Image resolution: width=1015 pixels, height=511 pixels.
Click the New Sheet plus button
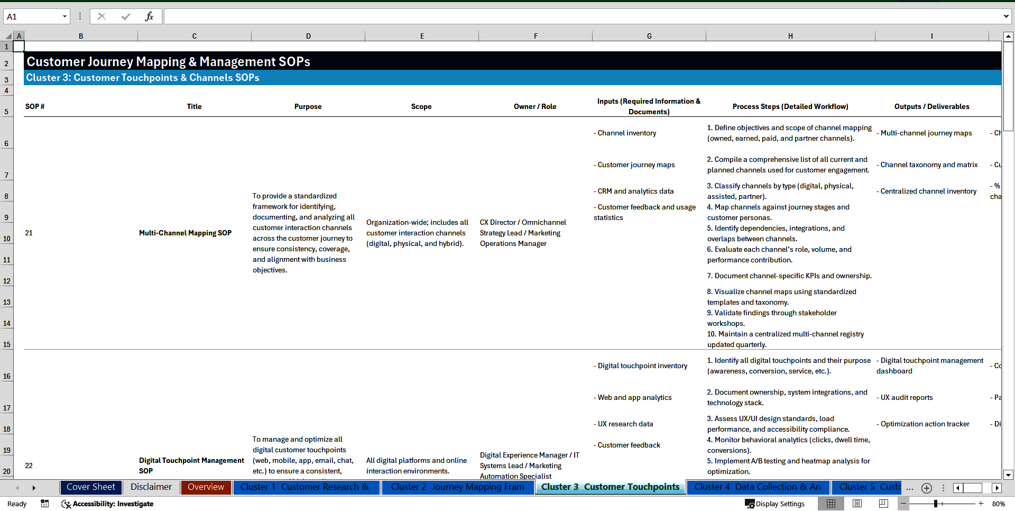click(927, 488)
